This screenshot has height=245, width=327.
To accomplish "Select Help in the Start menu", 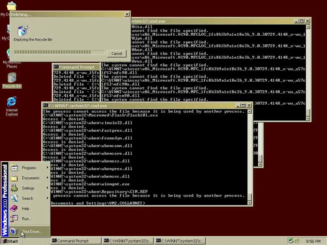I will click(29, 209).
